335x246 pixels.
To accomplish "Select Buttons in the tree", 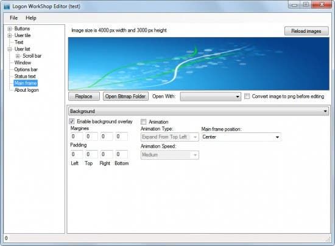I will [x=22, y=29].
